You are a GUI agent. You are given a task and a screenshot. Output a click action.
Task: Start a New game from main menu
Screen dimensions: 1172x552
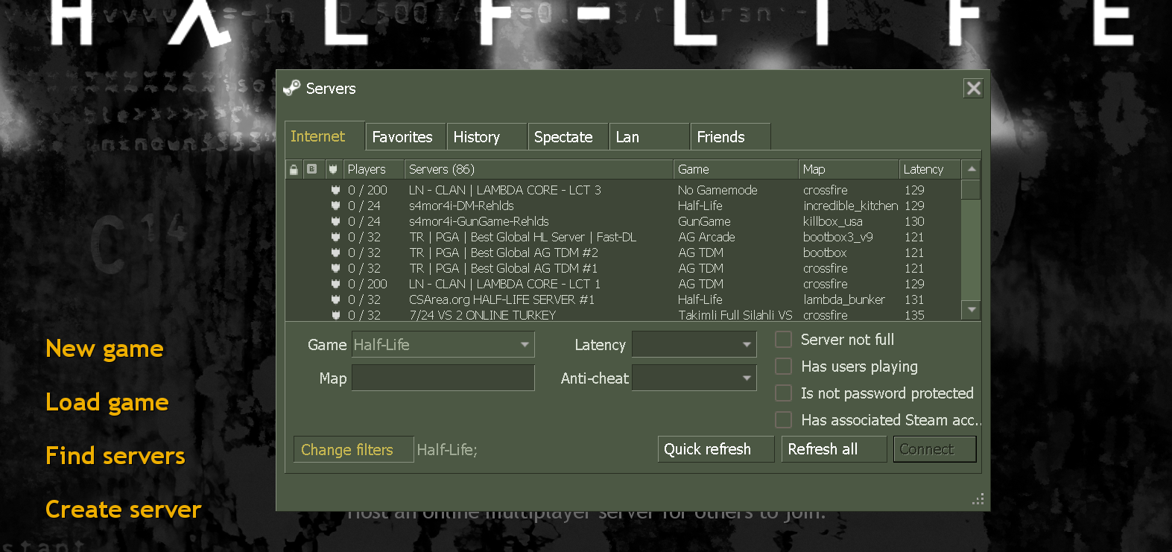(104, 349)
